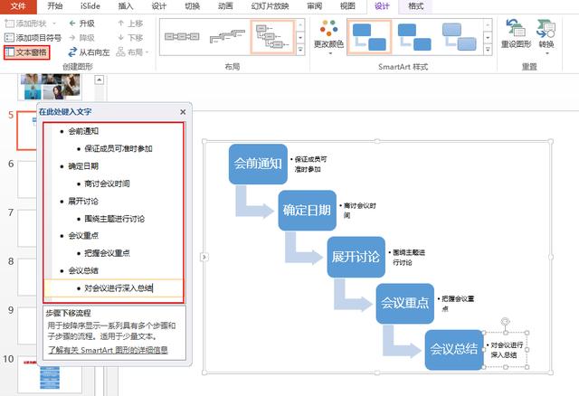Screen dimensions: 579x396
Task: Select the photo collage slide thumbnail
Action: (50, 87)
